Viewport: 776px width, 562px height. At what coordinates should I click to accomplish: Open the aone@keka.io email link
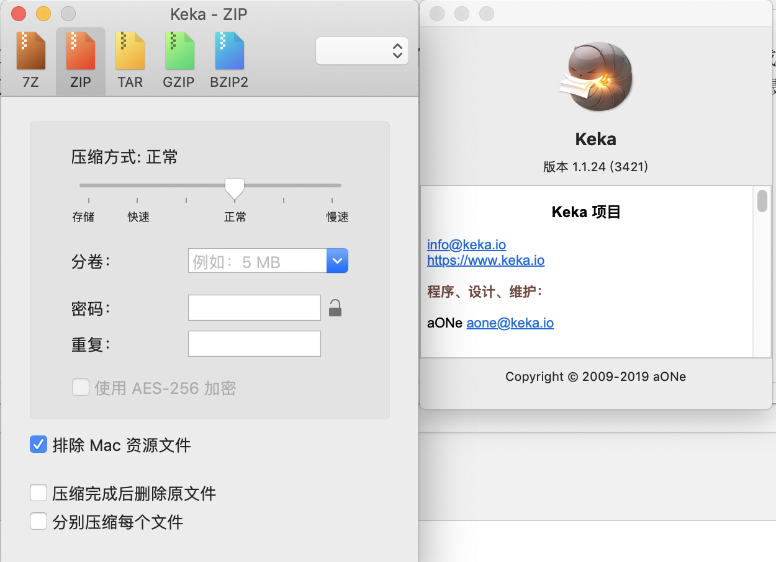click(510, 323)
